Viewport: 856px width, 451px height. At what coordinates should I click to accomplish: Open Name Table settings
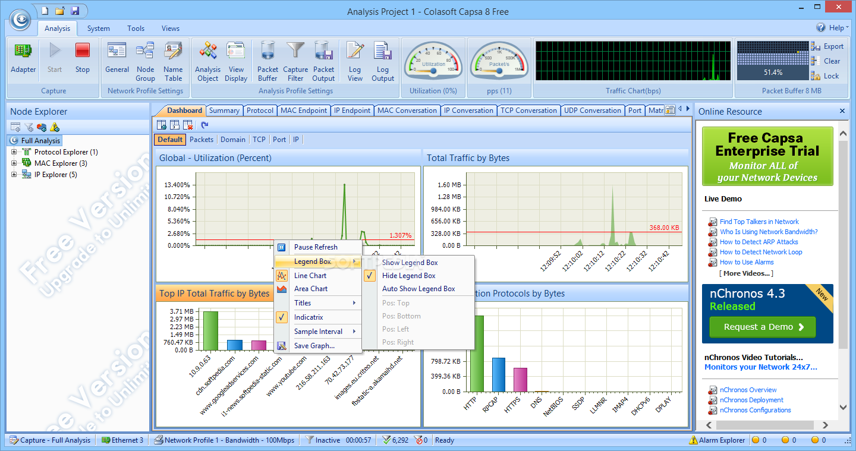(x=173, y=62)
